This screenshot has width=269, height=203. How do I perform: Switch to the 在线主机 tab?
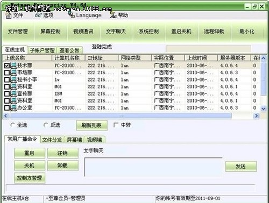15,50
